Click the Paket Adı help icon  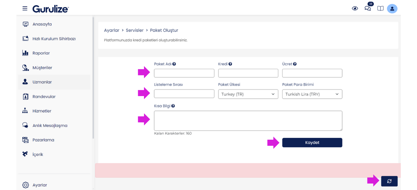[174, 64]
